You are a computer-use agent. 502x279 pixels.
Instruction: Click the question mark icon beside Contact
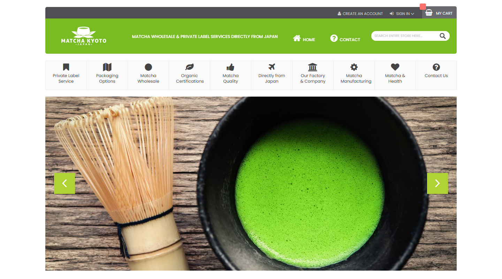coord(334,38)
